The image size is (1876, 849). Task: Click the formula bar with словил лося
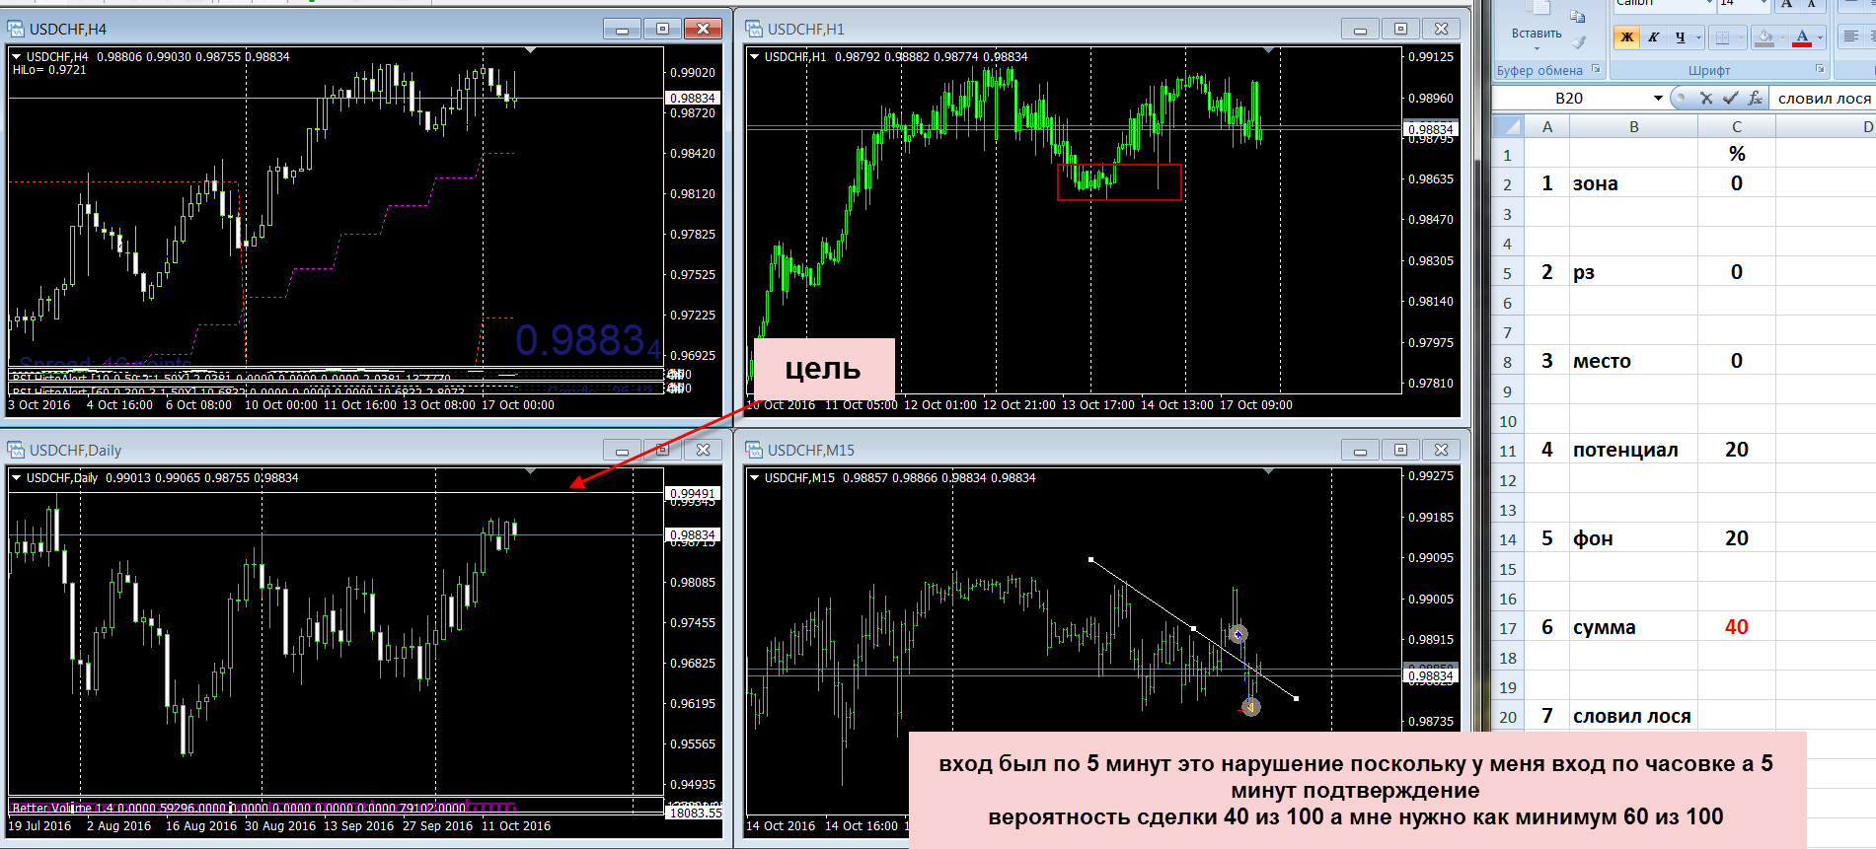click(1824, 98)
